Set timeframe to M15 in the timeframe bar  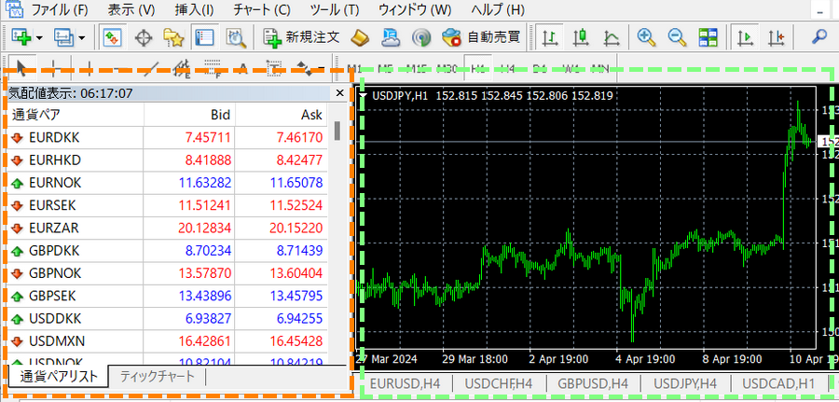pos(415,68)
